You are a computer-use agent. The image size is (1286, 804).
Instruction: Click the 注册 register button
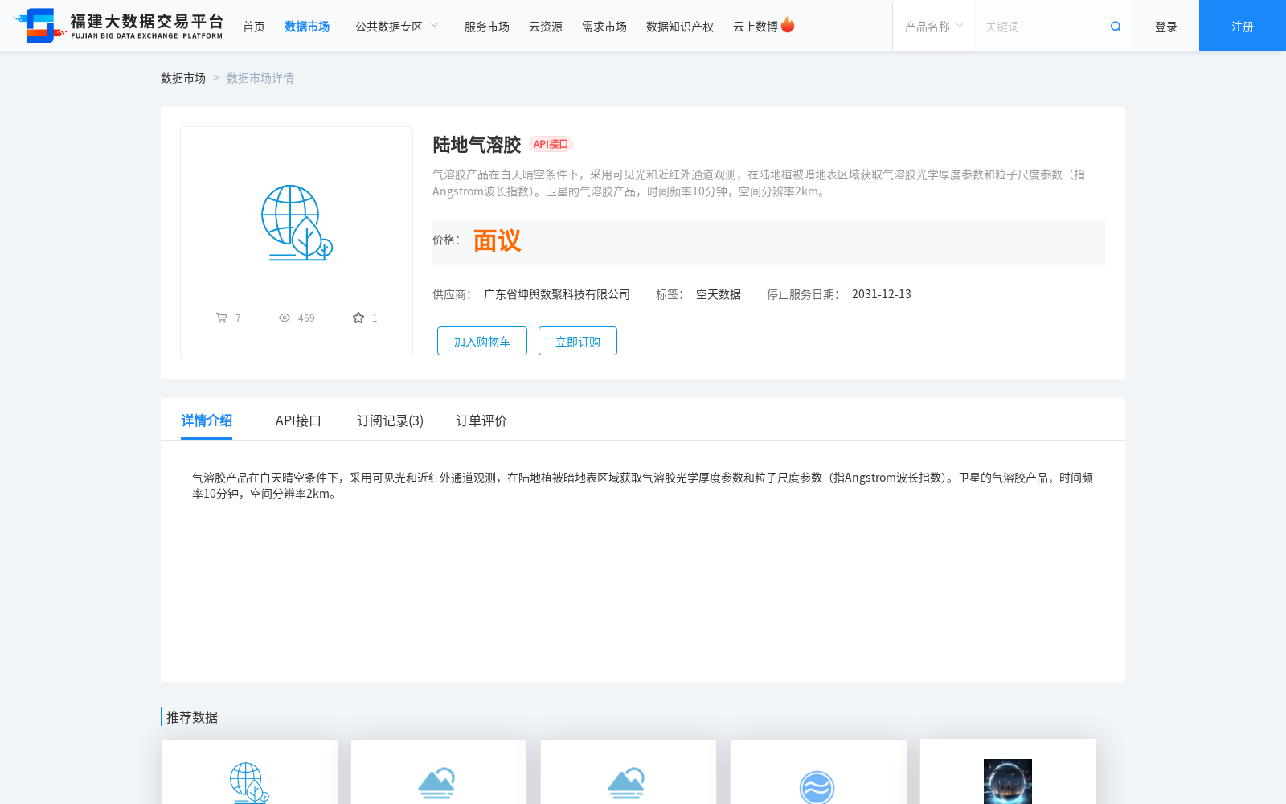1243,26
